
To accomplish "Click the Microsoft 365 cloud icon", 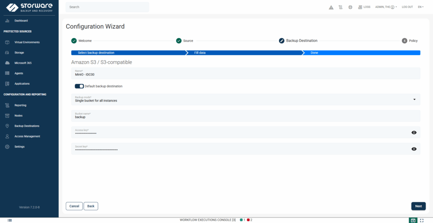I will [x=7, y=63].
